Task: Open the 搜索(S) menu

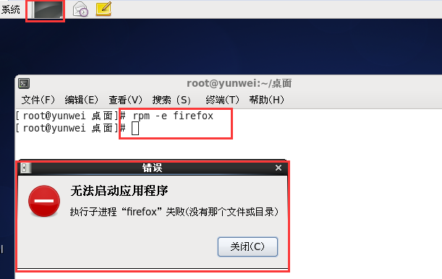Action: (171, 100)
